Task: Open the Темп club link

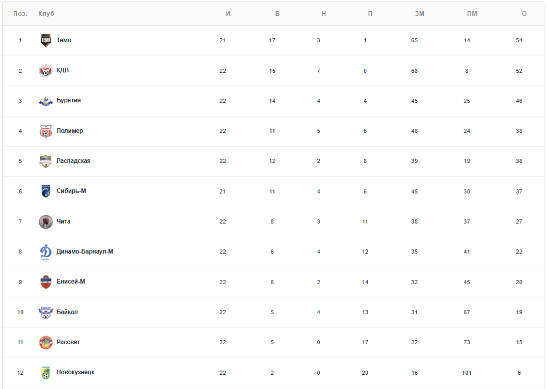Action: (x=64, y=40)
